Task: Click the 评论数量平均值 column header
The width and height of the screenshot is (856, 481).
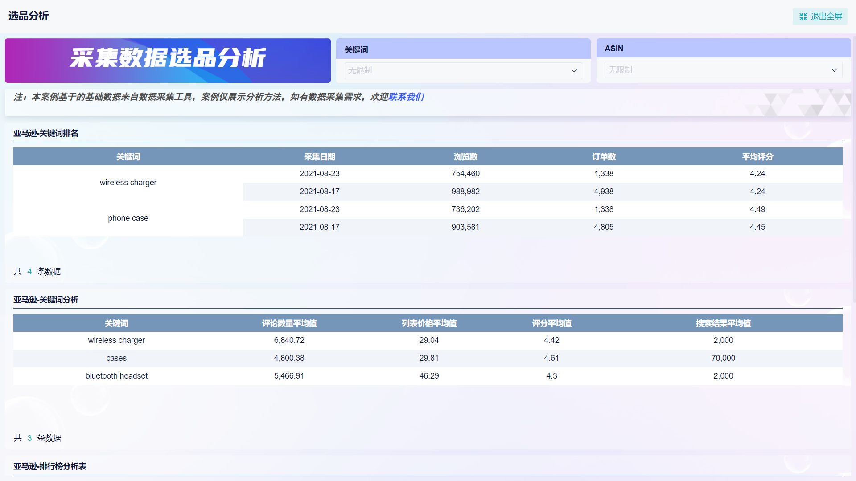Action: pyautogui.click(x=289, y=323)
